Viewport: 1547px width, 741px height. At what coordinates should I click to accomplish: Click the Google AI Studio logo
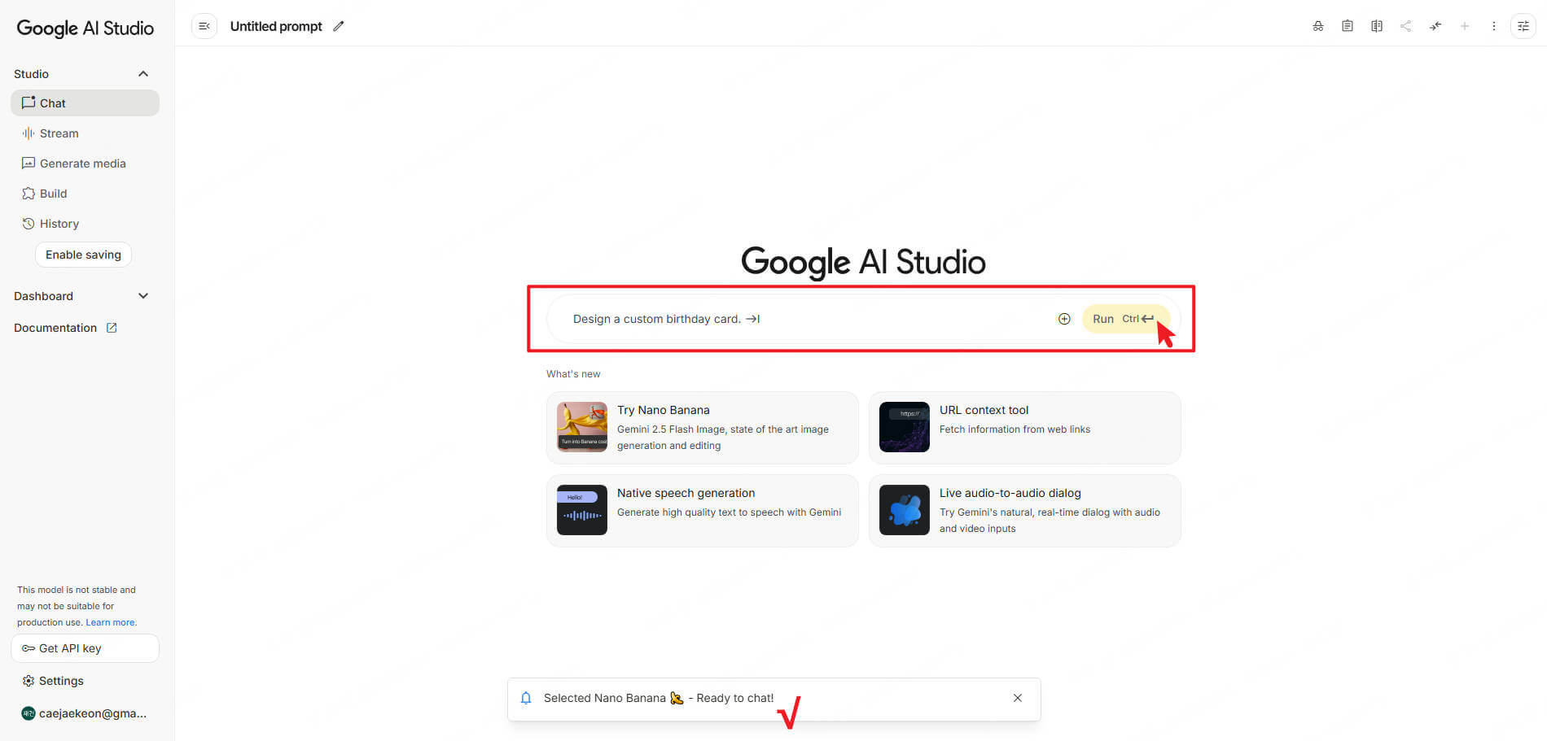pyautogui.click(x=85, y=28)
